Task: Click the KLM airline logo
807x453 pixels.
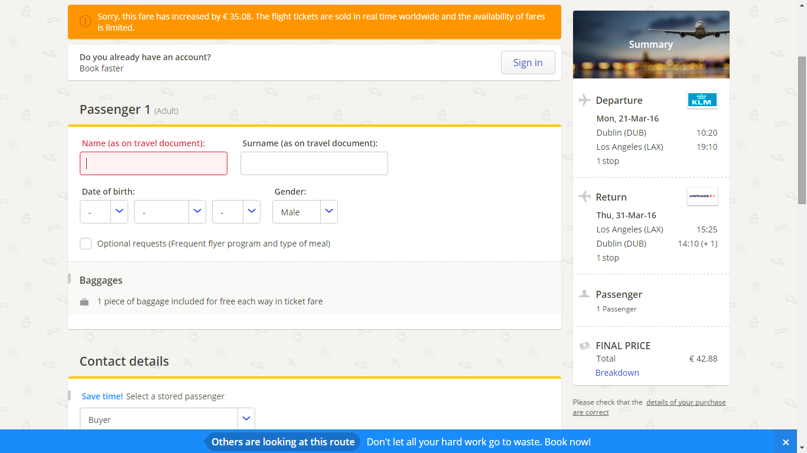Action: 702,100
